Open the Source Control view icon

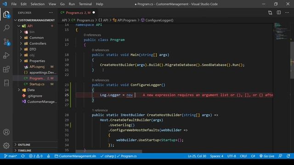coord(6,42)
